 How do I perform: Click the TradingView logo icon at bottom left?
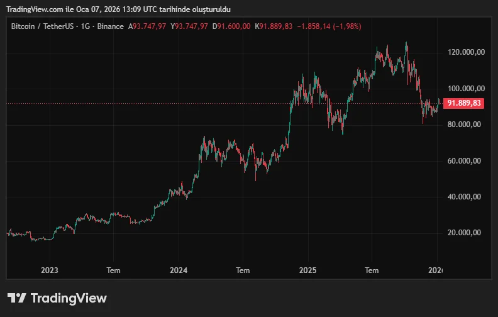17,298
